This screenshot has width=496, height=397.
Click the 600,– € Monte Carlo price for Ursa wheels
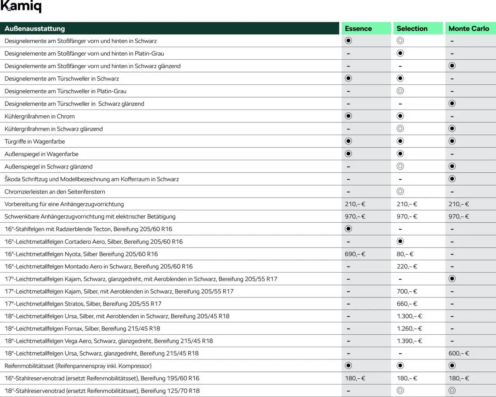(x=459, y=353)
